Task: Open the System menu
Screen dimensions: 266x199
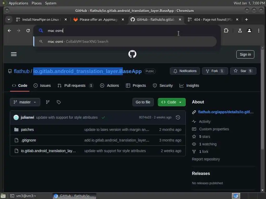Action: tap(51, 3)
